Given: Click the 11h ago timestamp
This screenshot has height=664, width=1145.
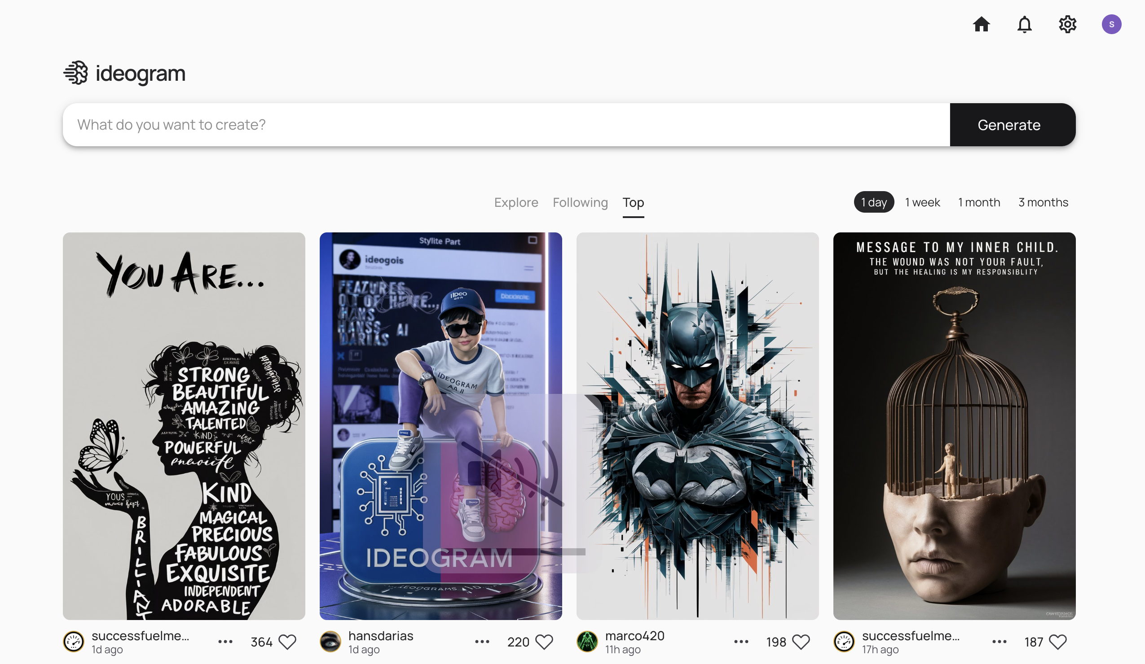Looking at the screenshot, I should (623, 650).
